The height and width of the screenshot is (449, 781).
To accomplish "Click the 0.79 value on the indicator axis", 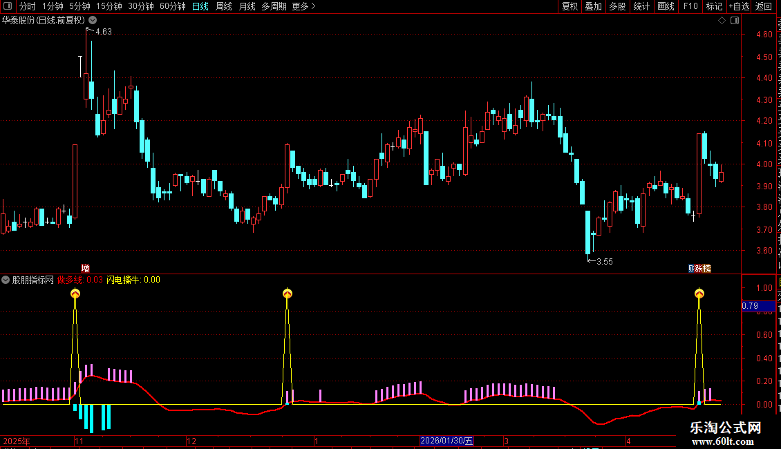I will coord(750,305).
